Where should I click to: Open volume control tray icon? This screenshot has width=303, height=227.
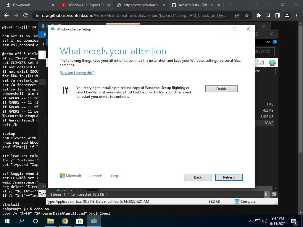tap(265, 221)
